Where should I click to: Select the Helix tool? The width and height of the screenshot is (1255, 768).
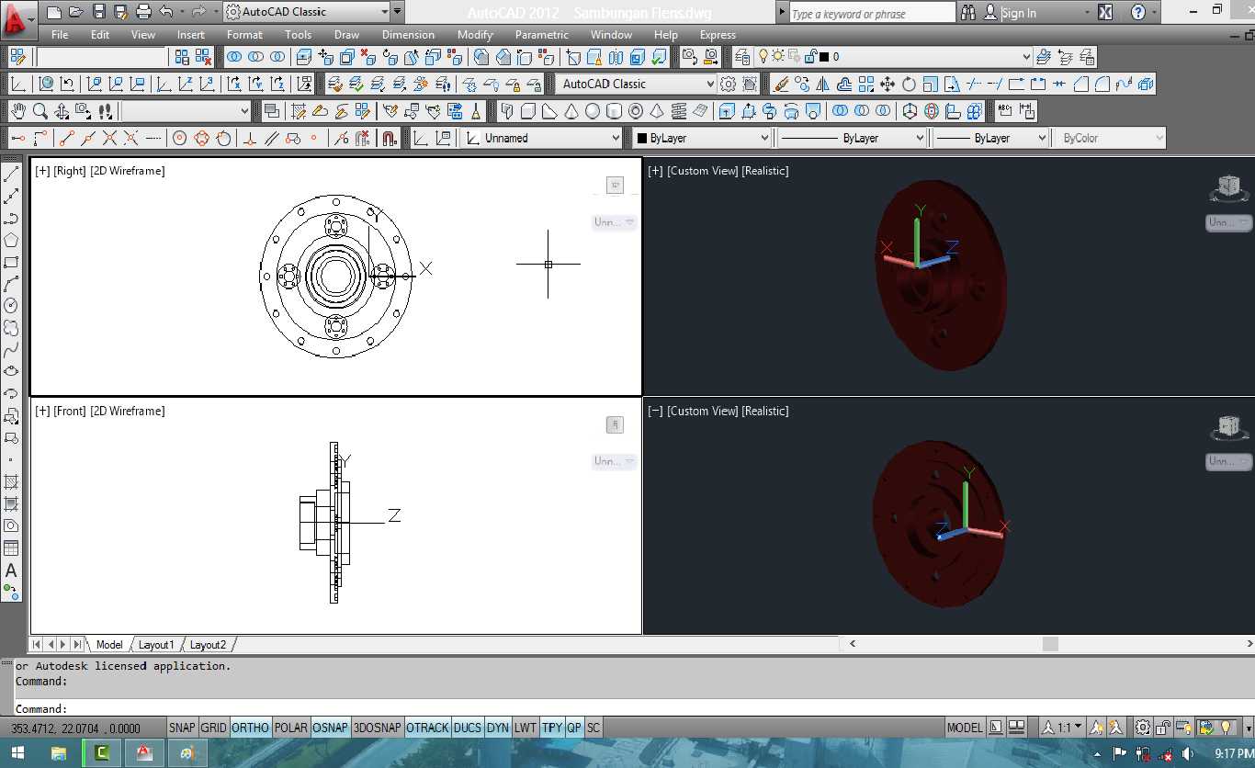tap(678, 111)
